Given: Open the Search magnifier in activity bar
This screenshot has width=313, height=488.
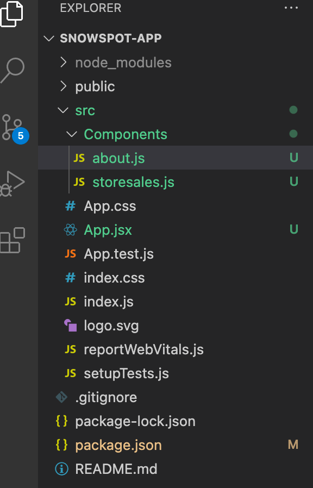Looking at the screenshot, I should 12,70.
